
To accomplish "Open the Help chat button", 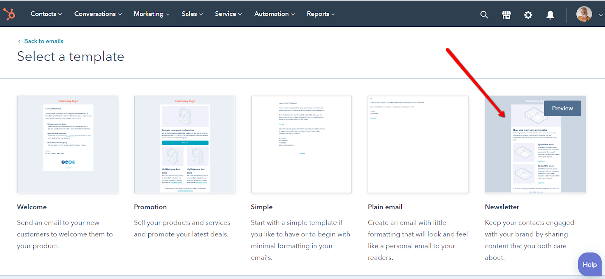I will pyautogui.click(x=589, y=265).
